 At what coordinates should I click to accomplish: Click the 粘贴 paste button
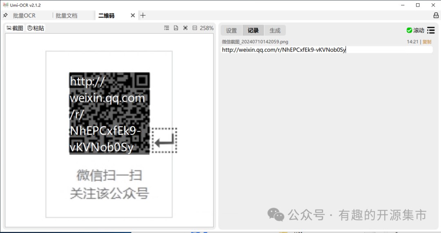click(x=36, y=28)
